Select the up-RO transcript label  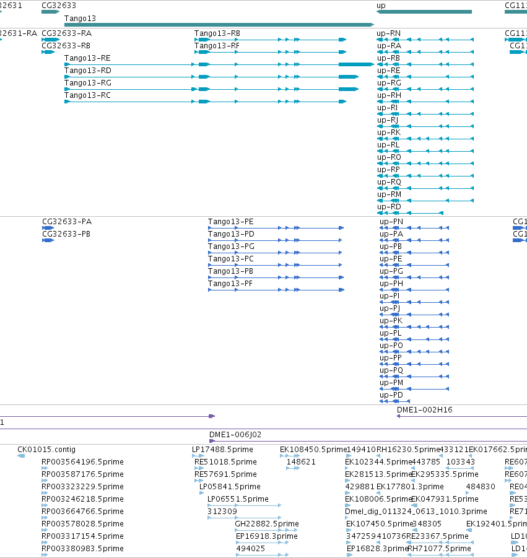(390, 157)
